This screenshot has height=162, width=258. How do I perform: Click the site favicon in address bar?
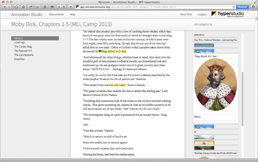78,7
